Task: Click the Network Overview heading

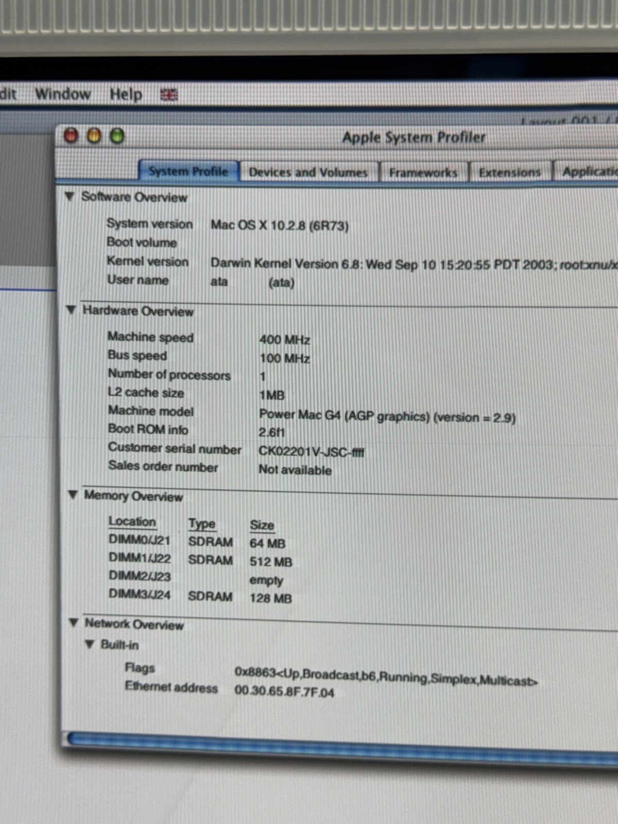Action: [134, 624]
